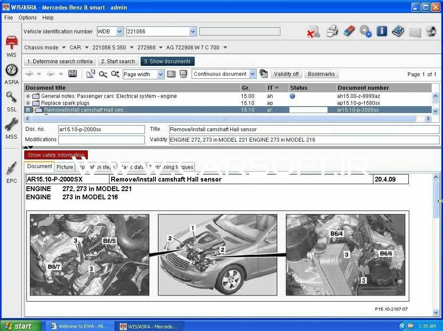This screenshot has width=443, height=331.
Task: Open the AG 722906 W 7 C 700 dropdown
Action: (x=225, y=48)
